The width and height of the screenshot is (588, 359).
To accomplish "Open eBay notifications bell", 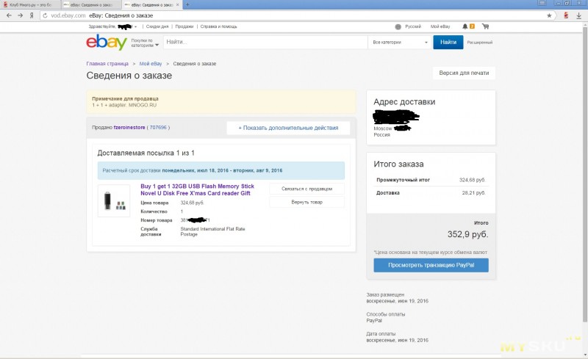I will point(465,26).
